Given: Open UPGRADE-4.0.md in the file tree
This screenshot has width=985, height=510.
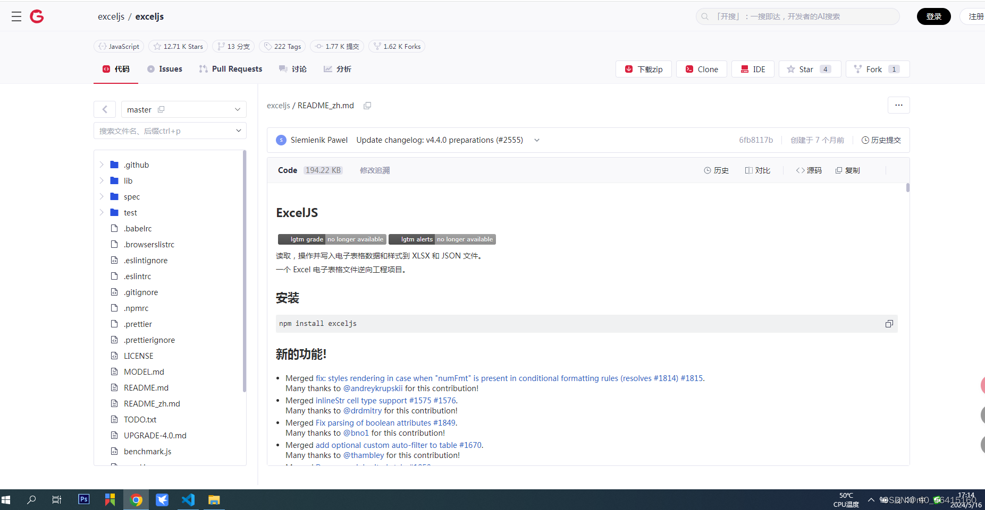Looking at the screenshot, I should pyautogui.click(x=155, y=435).
